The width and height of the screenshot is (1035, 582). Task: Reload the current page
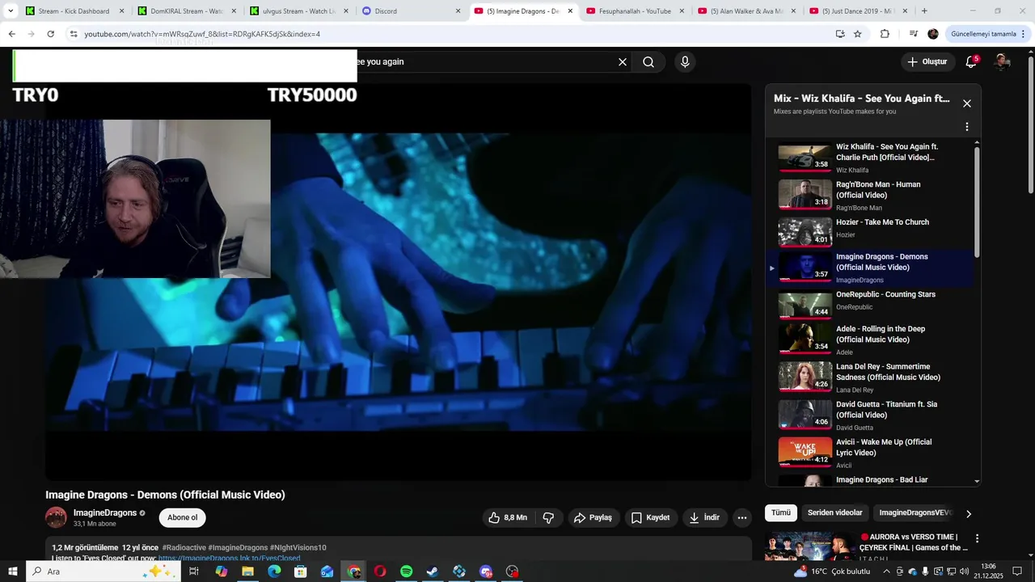coord(50,34)
